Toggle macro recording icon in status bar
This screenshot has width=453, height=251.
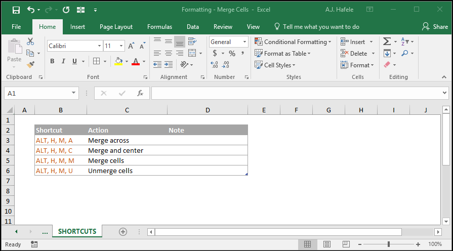[x=34, y=244]
